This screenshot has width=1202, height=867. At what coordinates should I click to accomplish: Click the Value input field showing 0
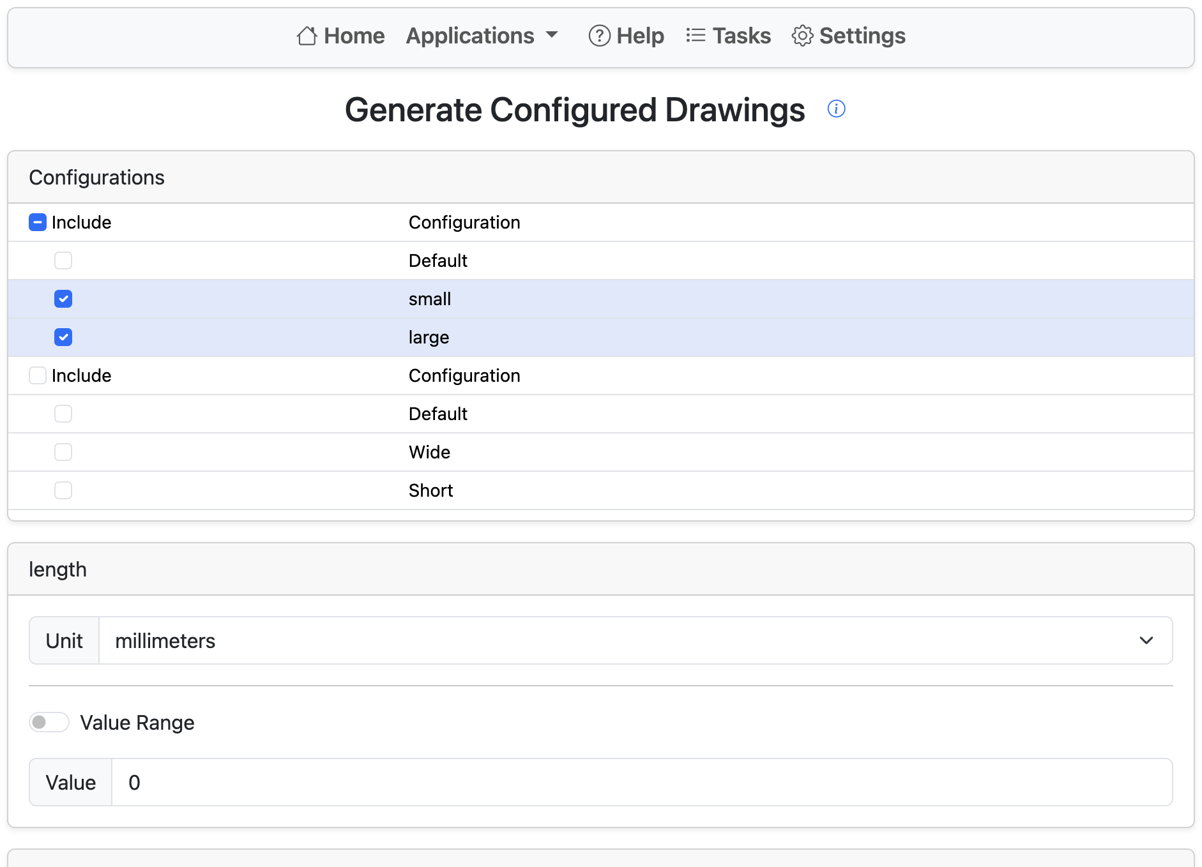255,782
